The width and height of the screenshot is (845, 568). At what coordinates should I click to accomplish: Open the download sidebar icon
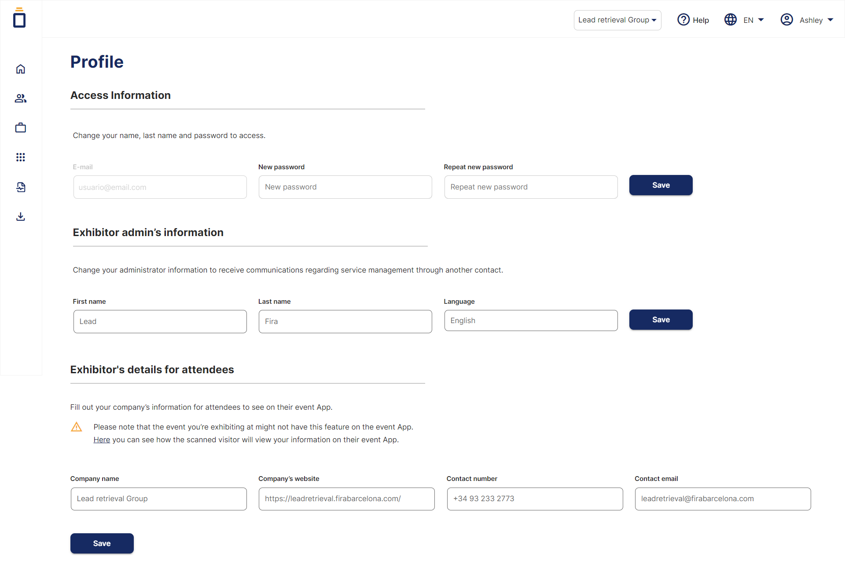click(x=21, y=217)
